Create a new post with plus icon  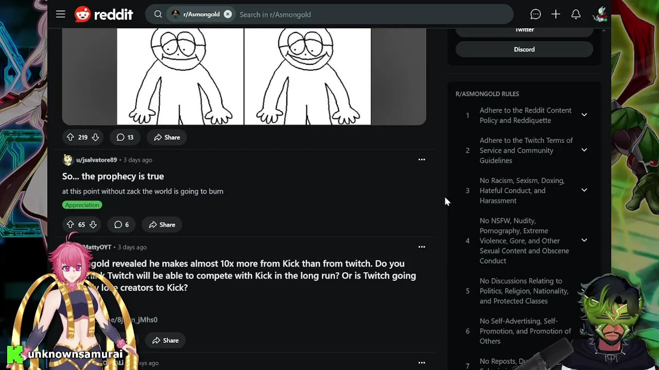(556, 14)
